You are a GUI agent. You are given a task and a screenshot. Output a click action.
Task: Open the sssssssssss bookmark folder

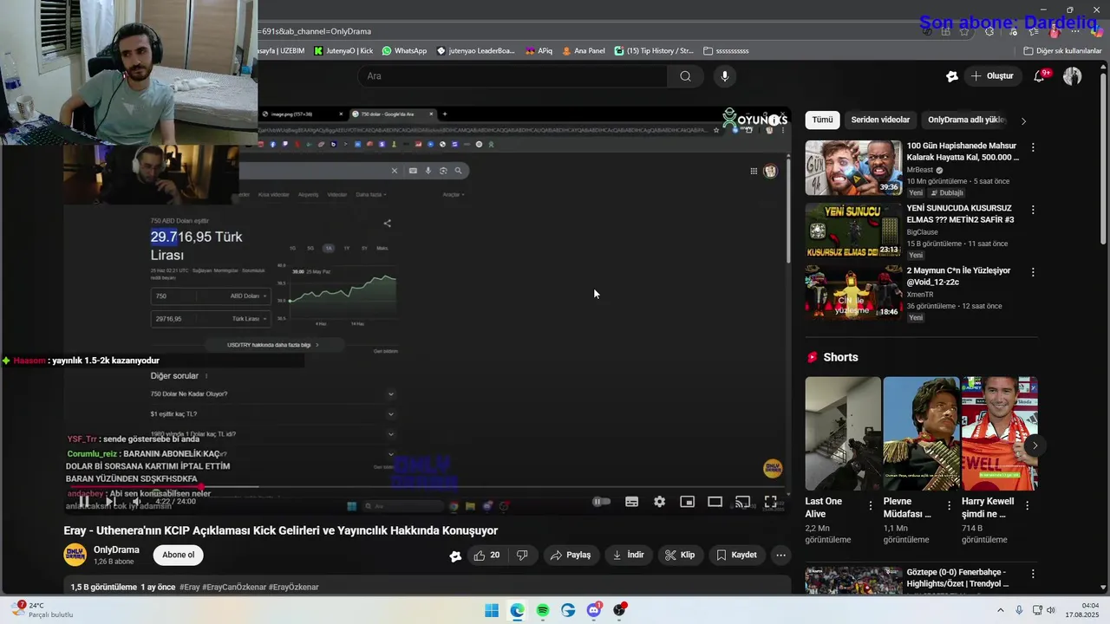(727, 51)
